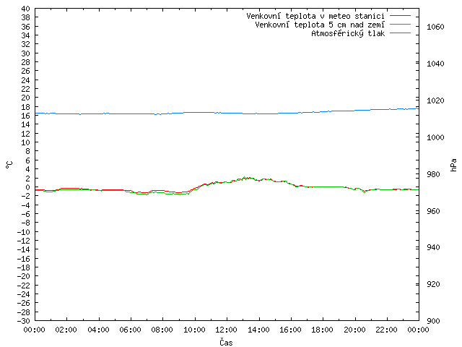Viewport: 462px width, 347px height.
Task: Click the '12:00' time label
Action: pyautogui.click(x=226, y=330)
